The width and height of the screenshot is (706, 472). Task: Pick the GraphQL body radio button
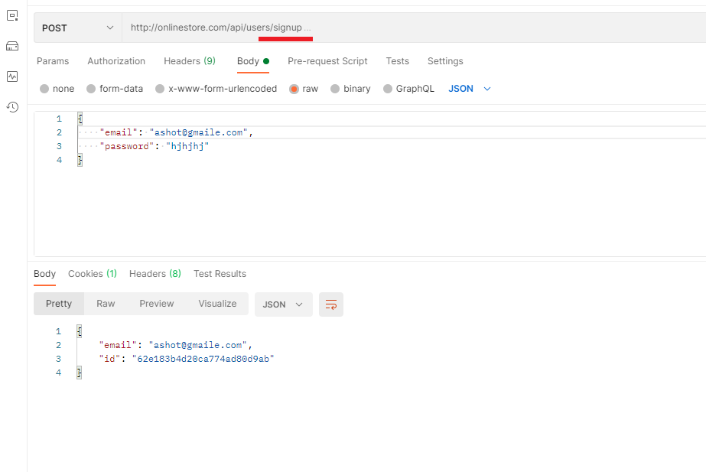click(x=408, y=89)
